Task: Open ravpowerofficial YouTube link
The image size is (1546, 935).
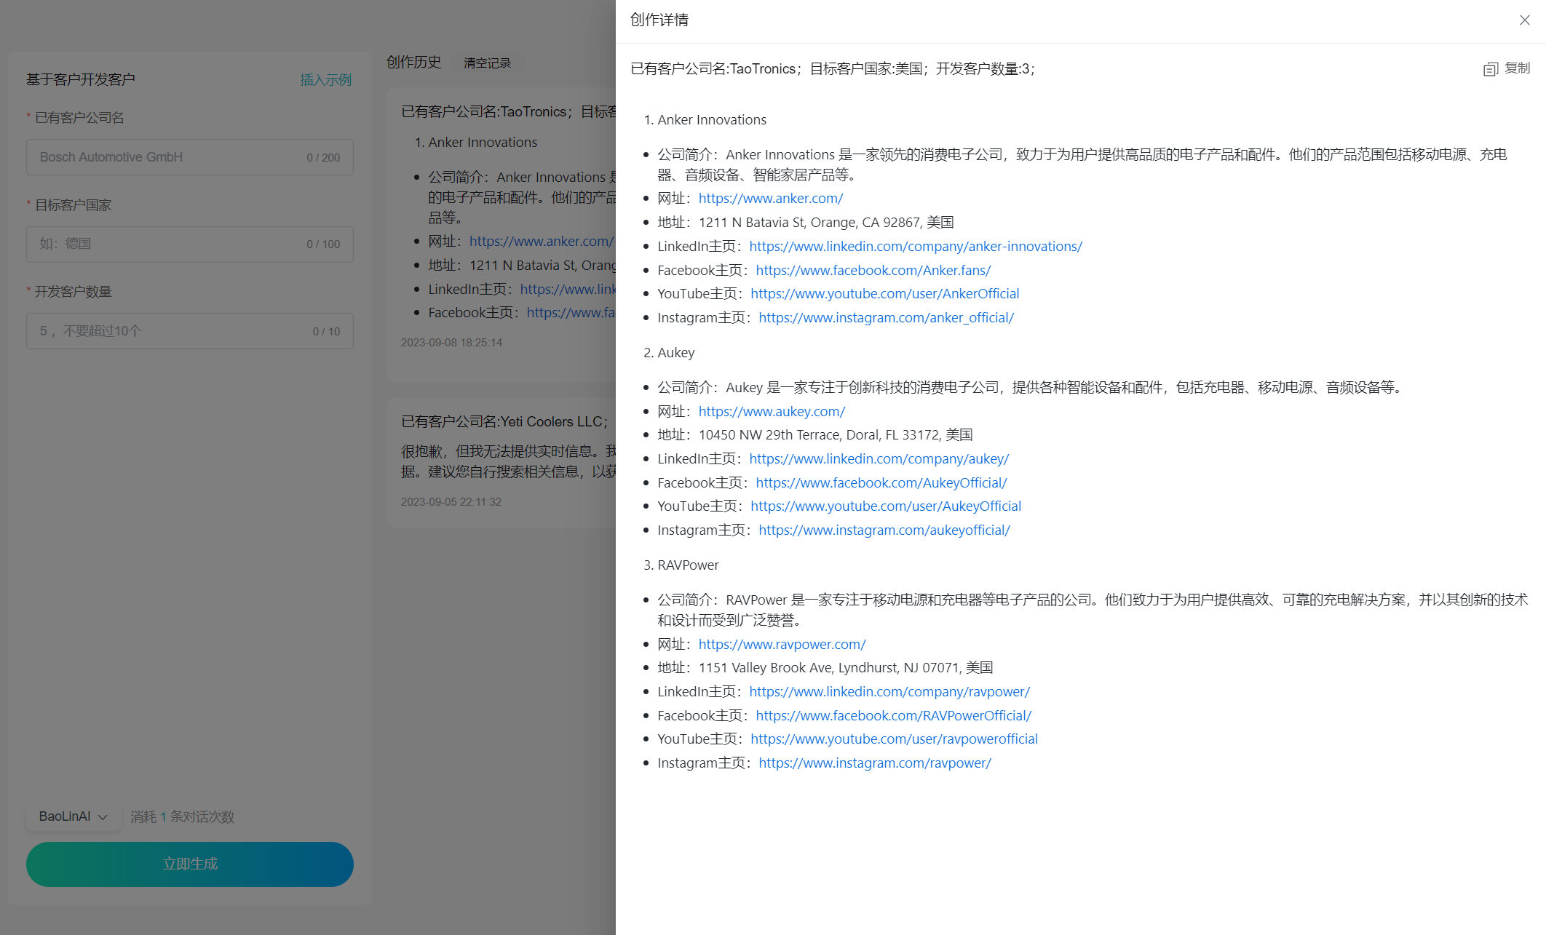Action: pos(895,739)
